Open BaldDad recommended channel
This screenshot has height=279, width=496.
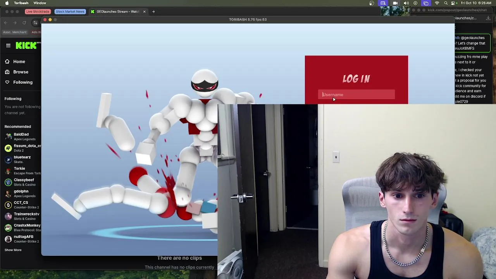click(x=22, y=136)
